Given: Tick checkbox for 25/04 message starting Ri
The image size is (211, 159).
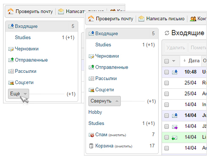Looking at the screenshot, I should coord(167,83).
